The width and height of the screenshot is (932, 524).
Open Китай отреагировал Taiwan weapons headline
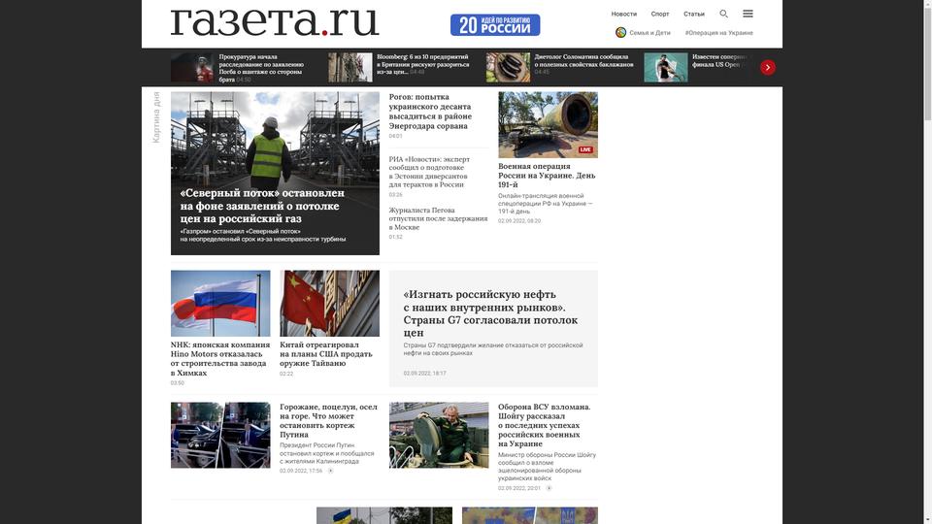326,354
